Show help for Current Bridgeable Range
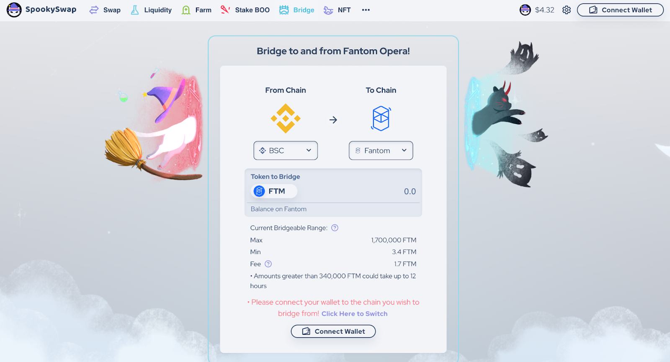 pos(335,228)
